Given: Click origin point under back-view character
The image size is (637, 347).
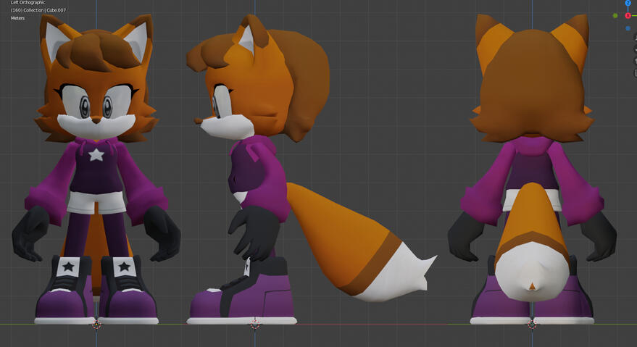Looking at the screenshot, I should tap(532, 324).
